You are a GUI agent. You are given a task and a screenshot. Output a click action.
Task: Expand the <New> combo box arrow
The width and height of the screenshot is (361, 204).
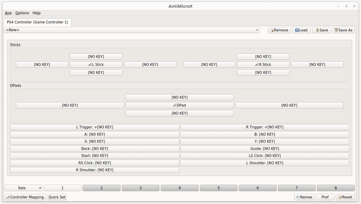[256, 30]
